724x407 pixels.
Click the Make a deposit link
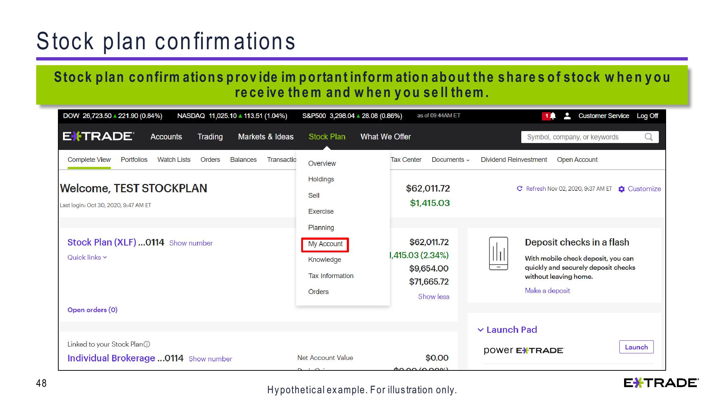[x=547, y=291]
